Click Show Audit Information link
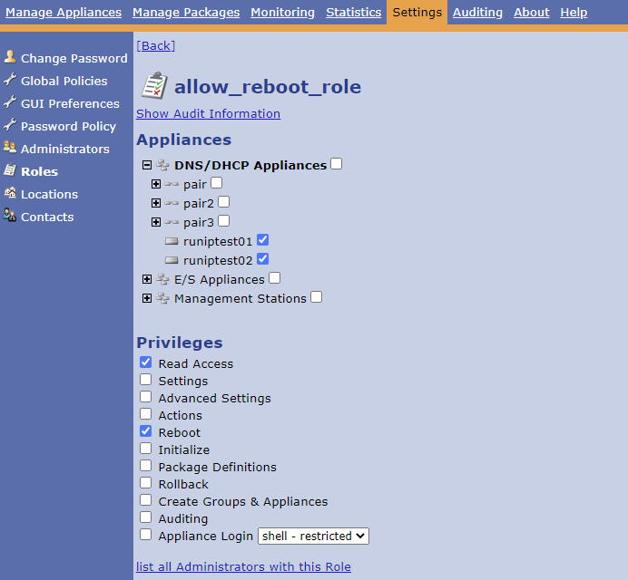 (208, 113)
